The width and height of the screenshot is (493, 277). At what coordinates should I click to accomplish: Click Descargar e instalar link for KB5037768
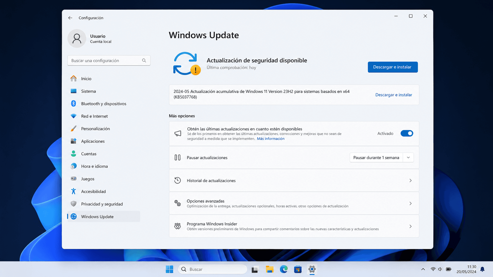click(x=394, y=95)
